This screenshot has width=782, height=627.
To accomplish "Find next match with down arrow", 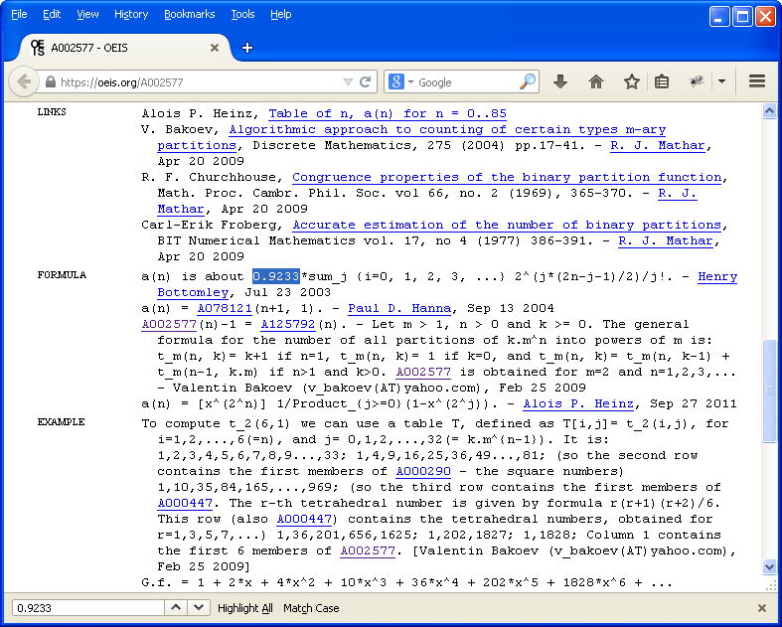I will click(199, 607).
